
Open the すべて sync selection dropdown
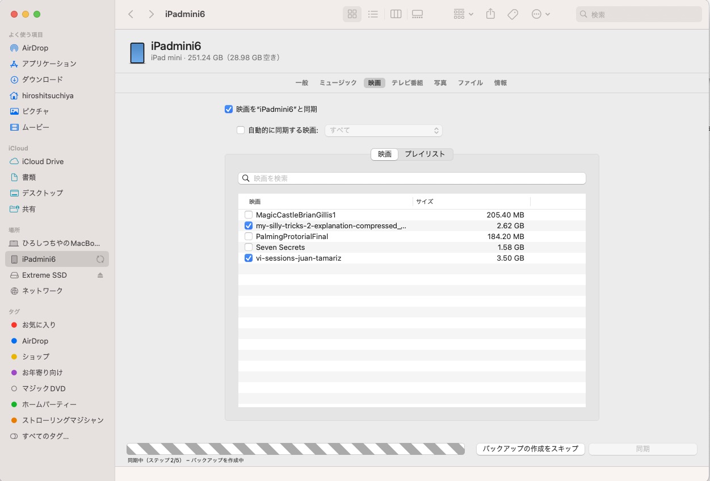[383, 131]
